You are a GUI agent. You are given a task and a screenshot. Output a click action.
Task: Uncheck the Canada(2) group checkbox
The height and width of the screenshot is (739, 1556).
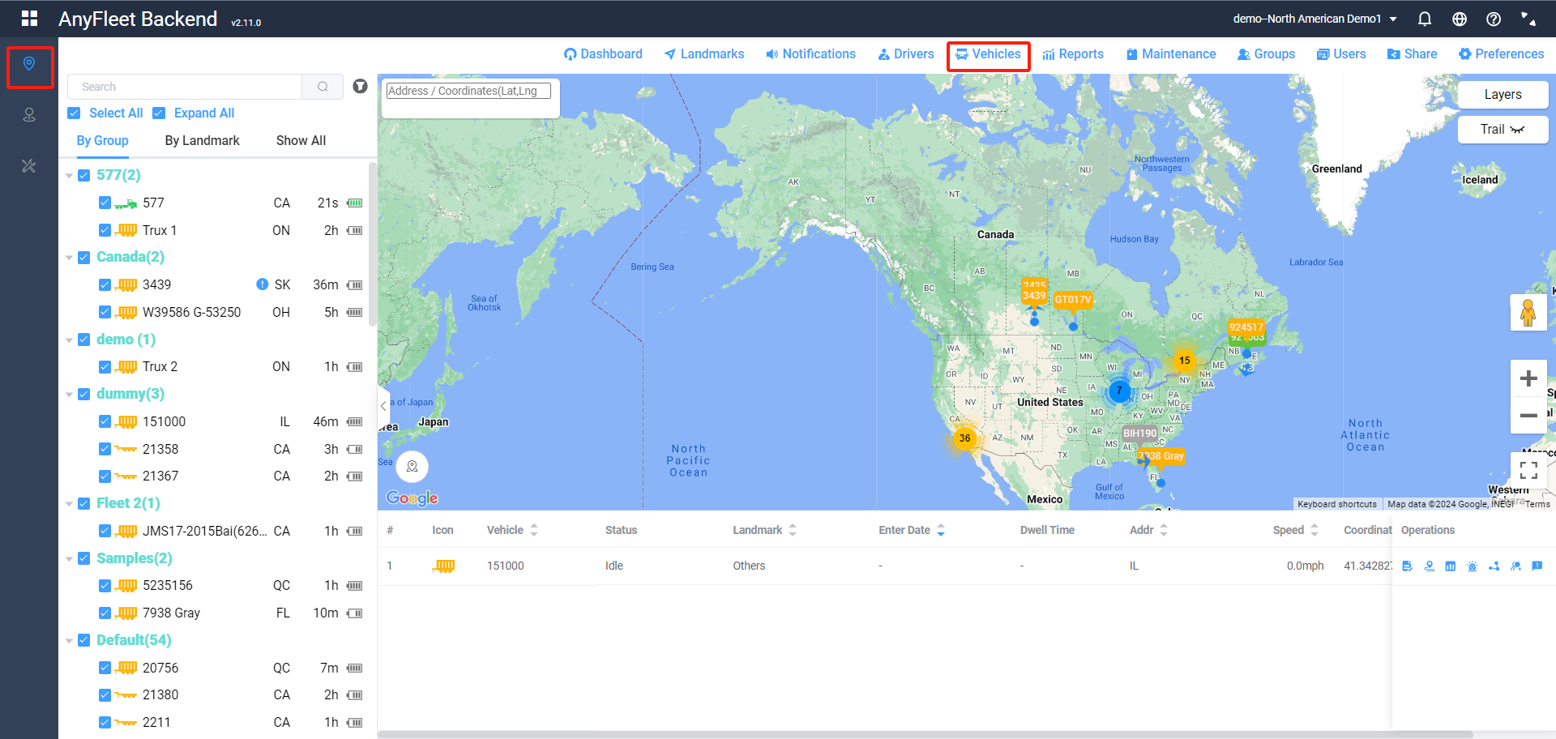(84, 257)
